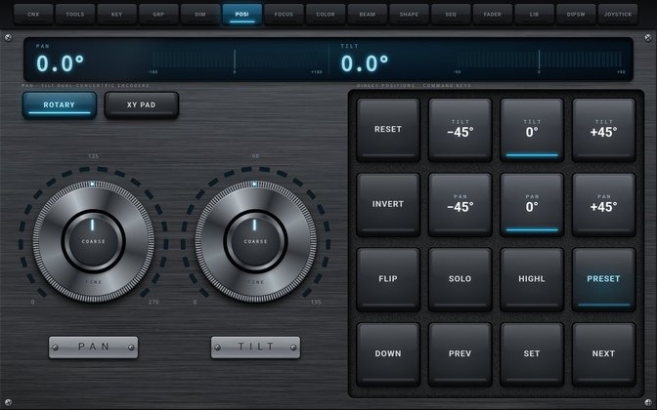Toggle the INVERT command key
The width and height of the screenshot is (657, 410).
(388, 205)
